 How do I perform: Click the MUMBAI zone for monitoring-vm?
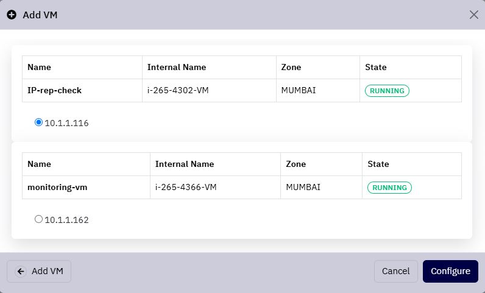(303, 187)
